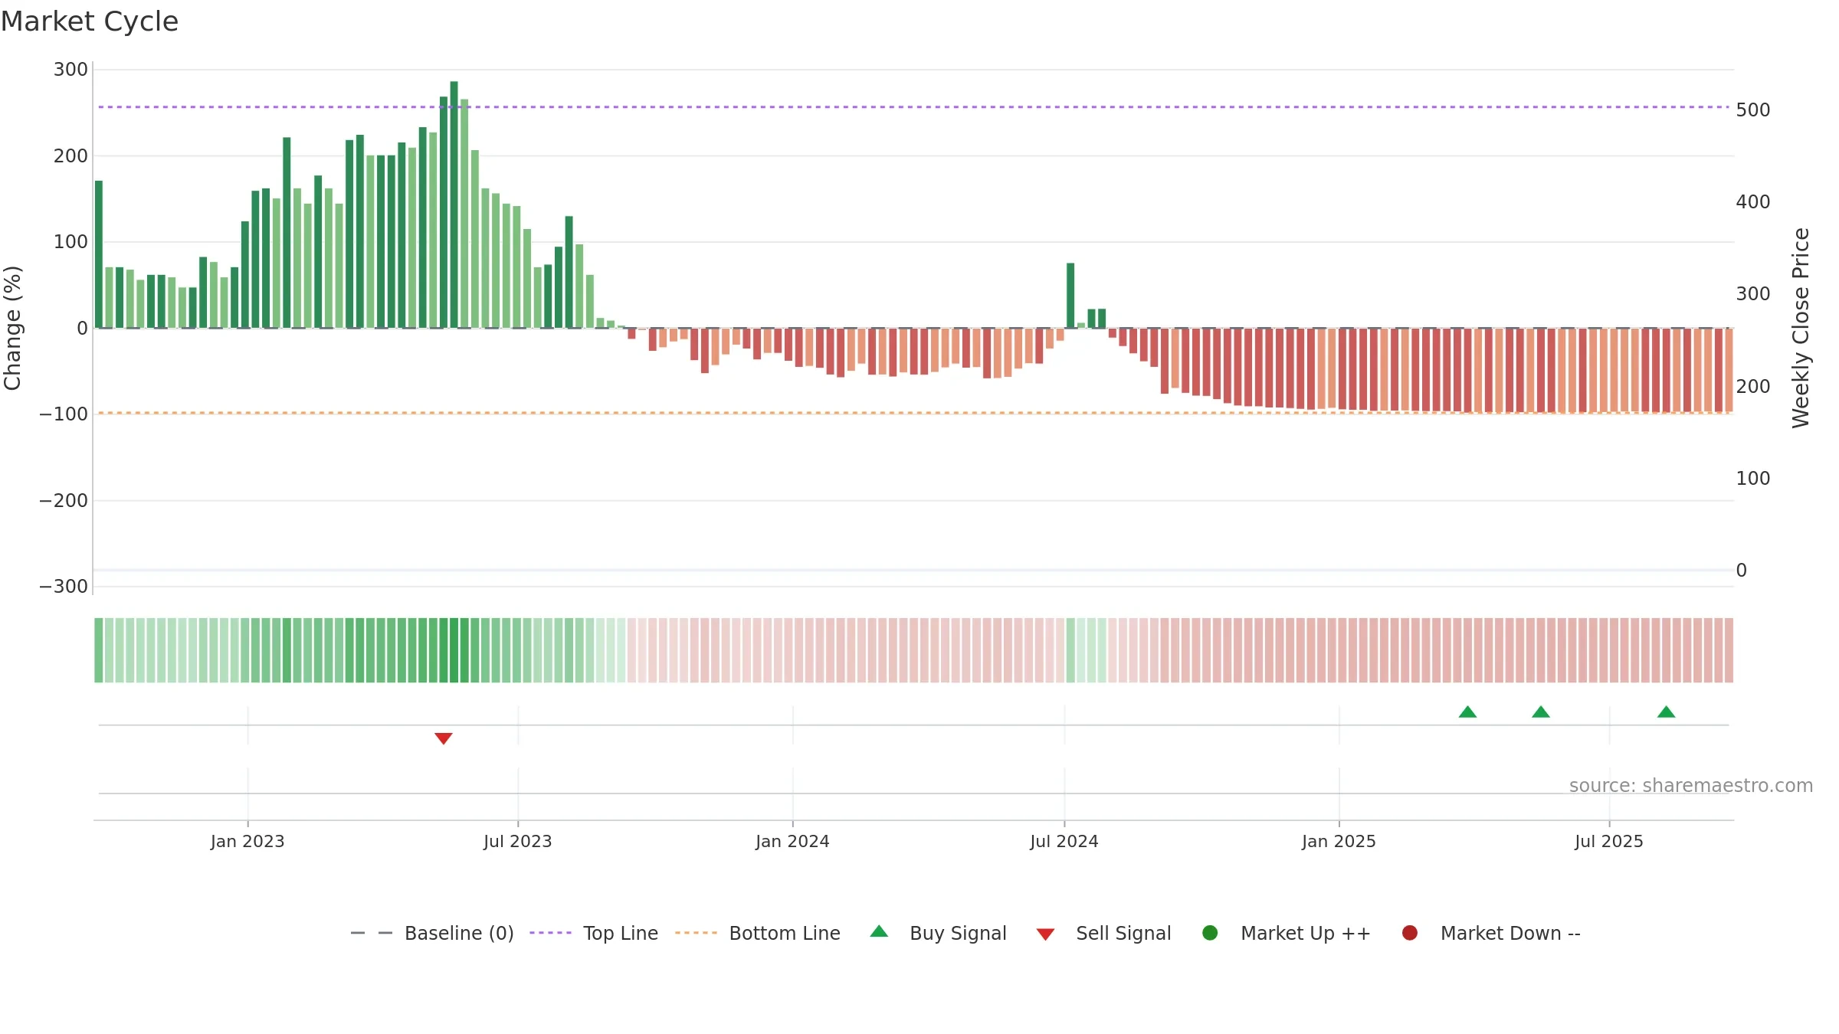This screenshot has height=1034, width=1839.
Task: Click the green Market Up ++ circle icon
Action: click(x=1210, y=933)
